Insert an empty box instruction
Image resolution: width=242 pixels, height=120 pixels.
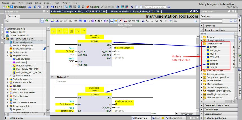(x=71, y=31)
